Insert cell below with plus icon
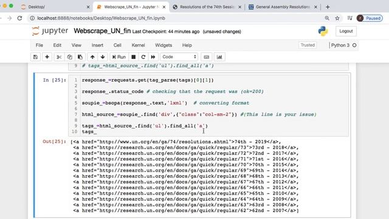Viewport: 389px width, 219px height. point(47,57)
